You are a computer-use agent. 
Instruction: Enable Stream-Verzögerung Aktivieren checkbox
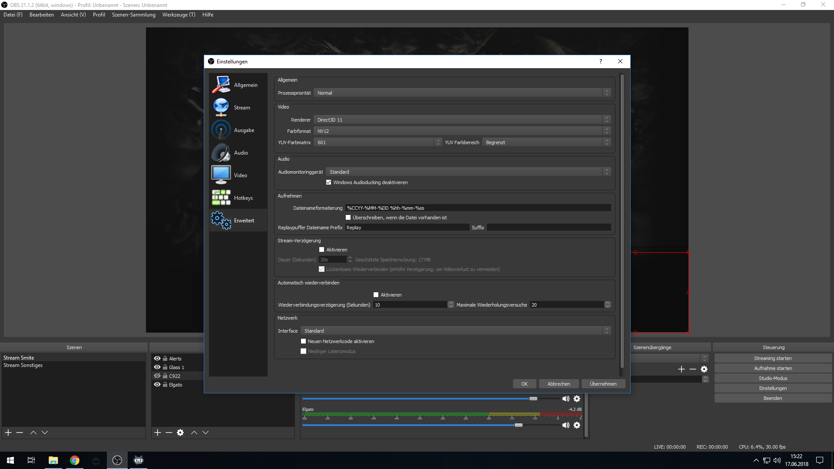322,250
